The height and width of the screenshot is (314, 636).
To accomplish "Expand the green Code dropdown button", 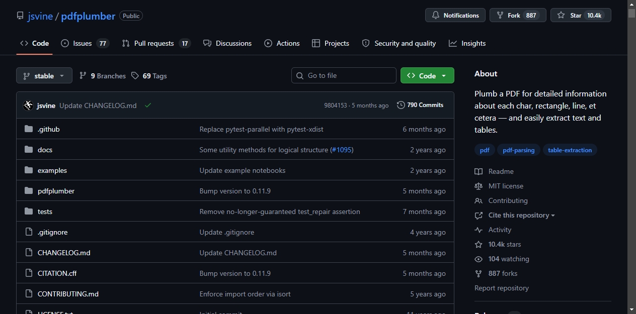I will pyautogui.click(x=427, y=75).
